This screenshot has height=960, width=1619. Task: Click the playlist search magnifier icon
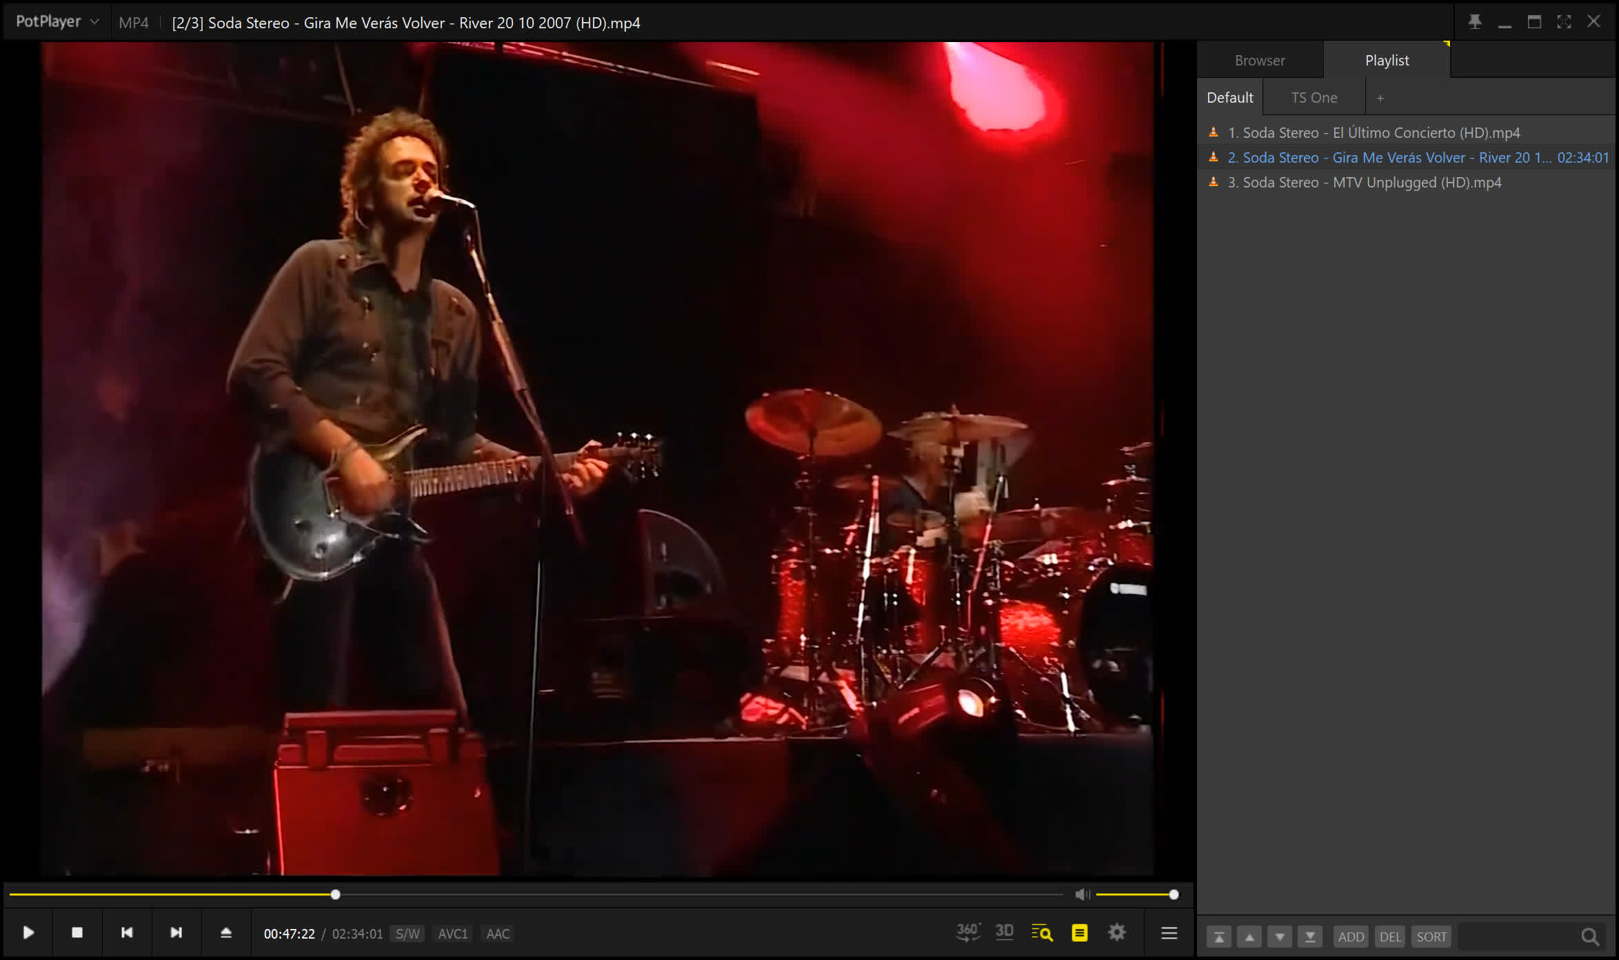[x=1590, y=937]
